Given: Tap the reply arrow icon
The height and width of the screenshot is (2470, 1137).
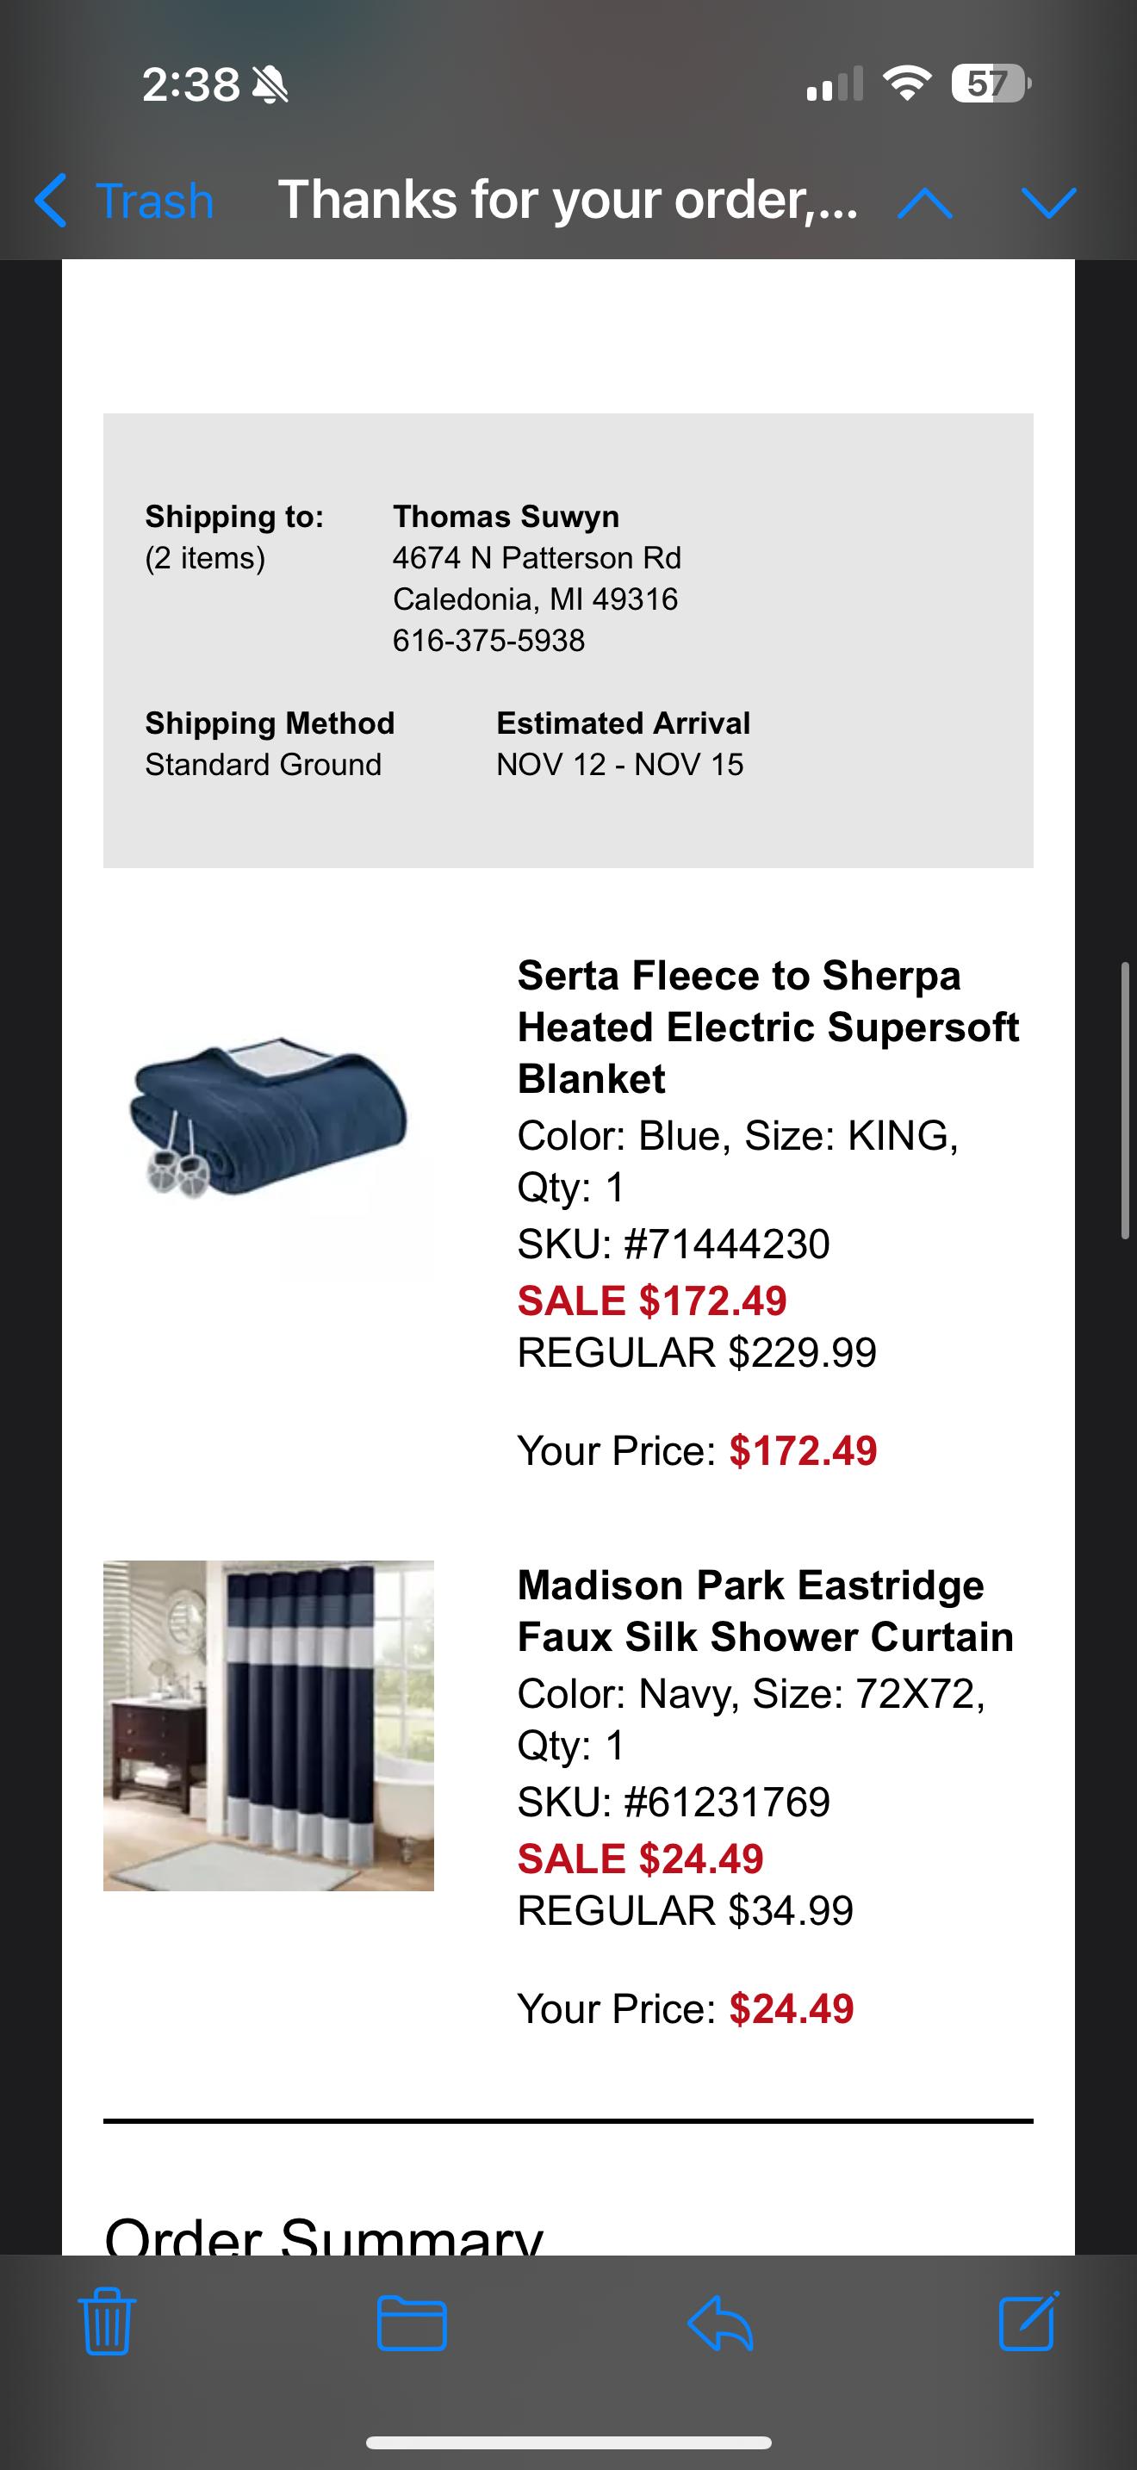Looking at the screenshot, I should (x=721, y=2324).
